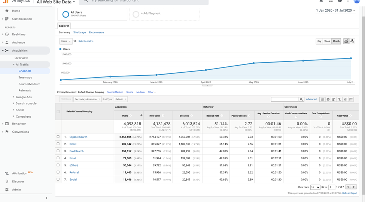This screenshot has width=365, height=202.
Task: Go to the next table page arrow
Action: (x=354, y=187)
